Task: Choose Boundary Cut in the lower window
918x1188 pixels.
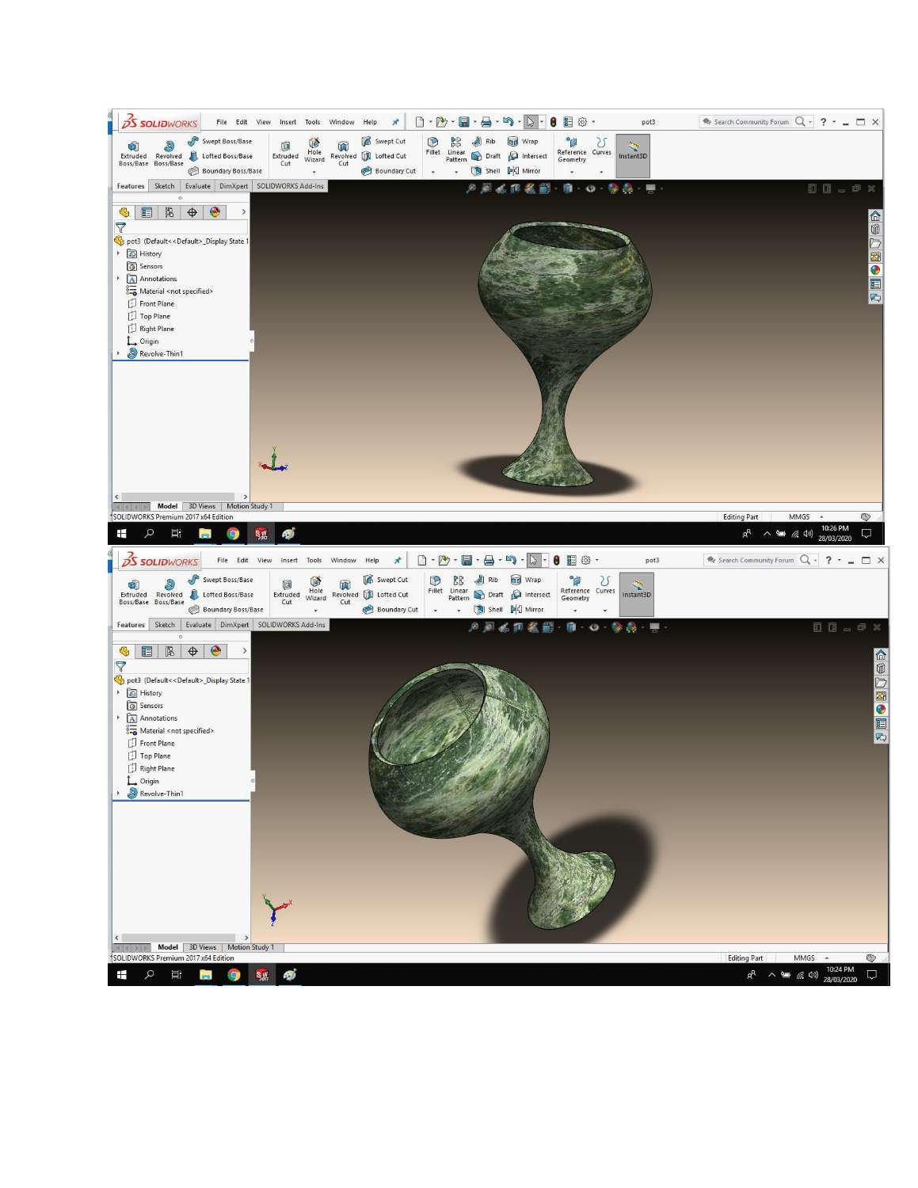Action: (390, 610)
